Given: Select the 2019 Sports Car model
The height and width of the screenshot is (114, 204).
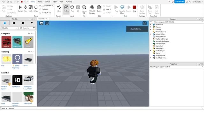Looking at the screenshot, I should pyautogui.click(x=28, y=82).
